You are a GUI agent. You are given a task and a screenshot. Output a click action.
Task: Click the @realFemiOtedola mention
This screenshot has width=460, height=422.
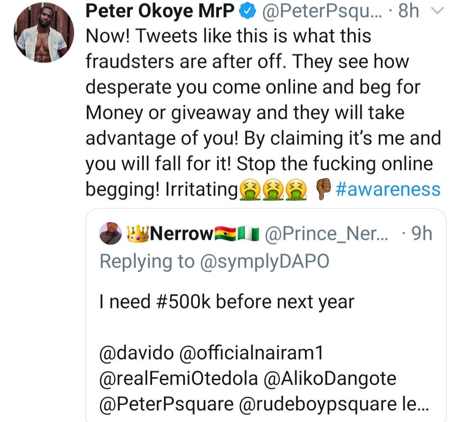coord(179,378)
